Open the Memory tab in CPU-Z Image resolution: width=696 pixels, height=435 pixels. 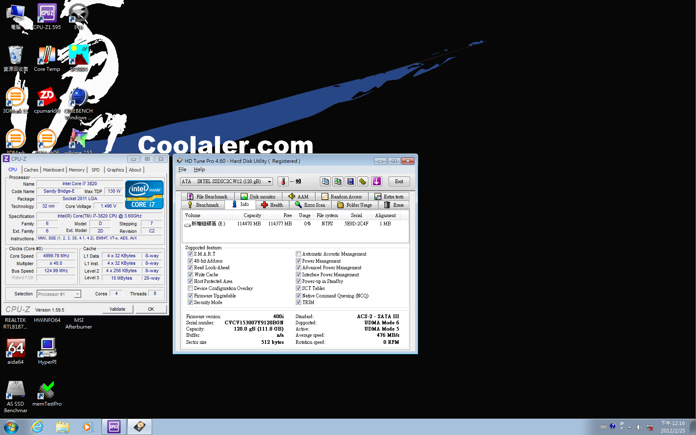coord(77,170)
